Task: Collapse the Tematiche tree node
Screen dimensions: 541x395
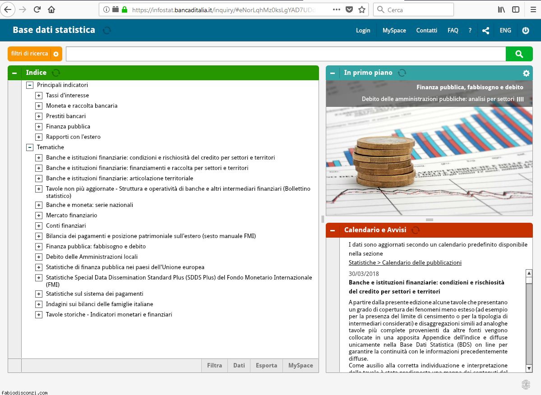Action: point(30,147)
